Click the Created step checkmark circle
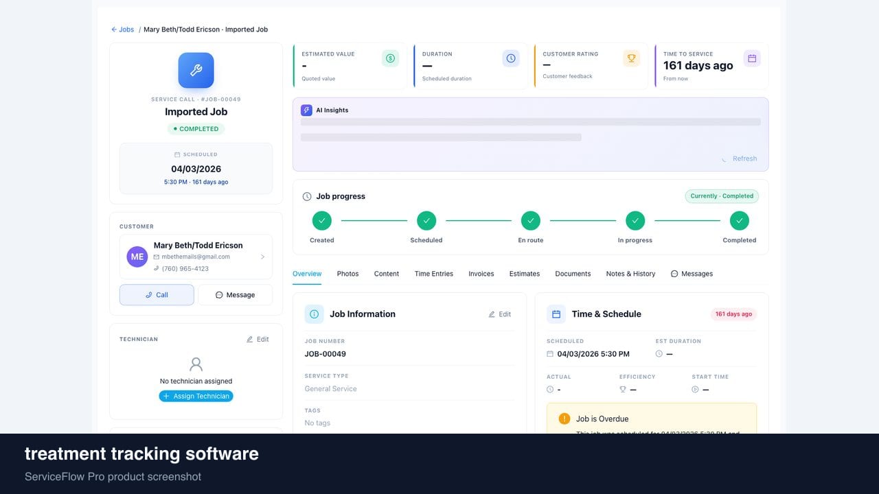 click(321, 221)
